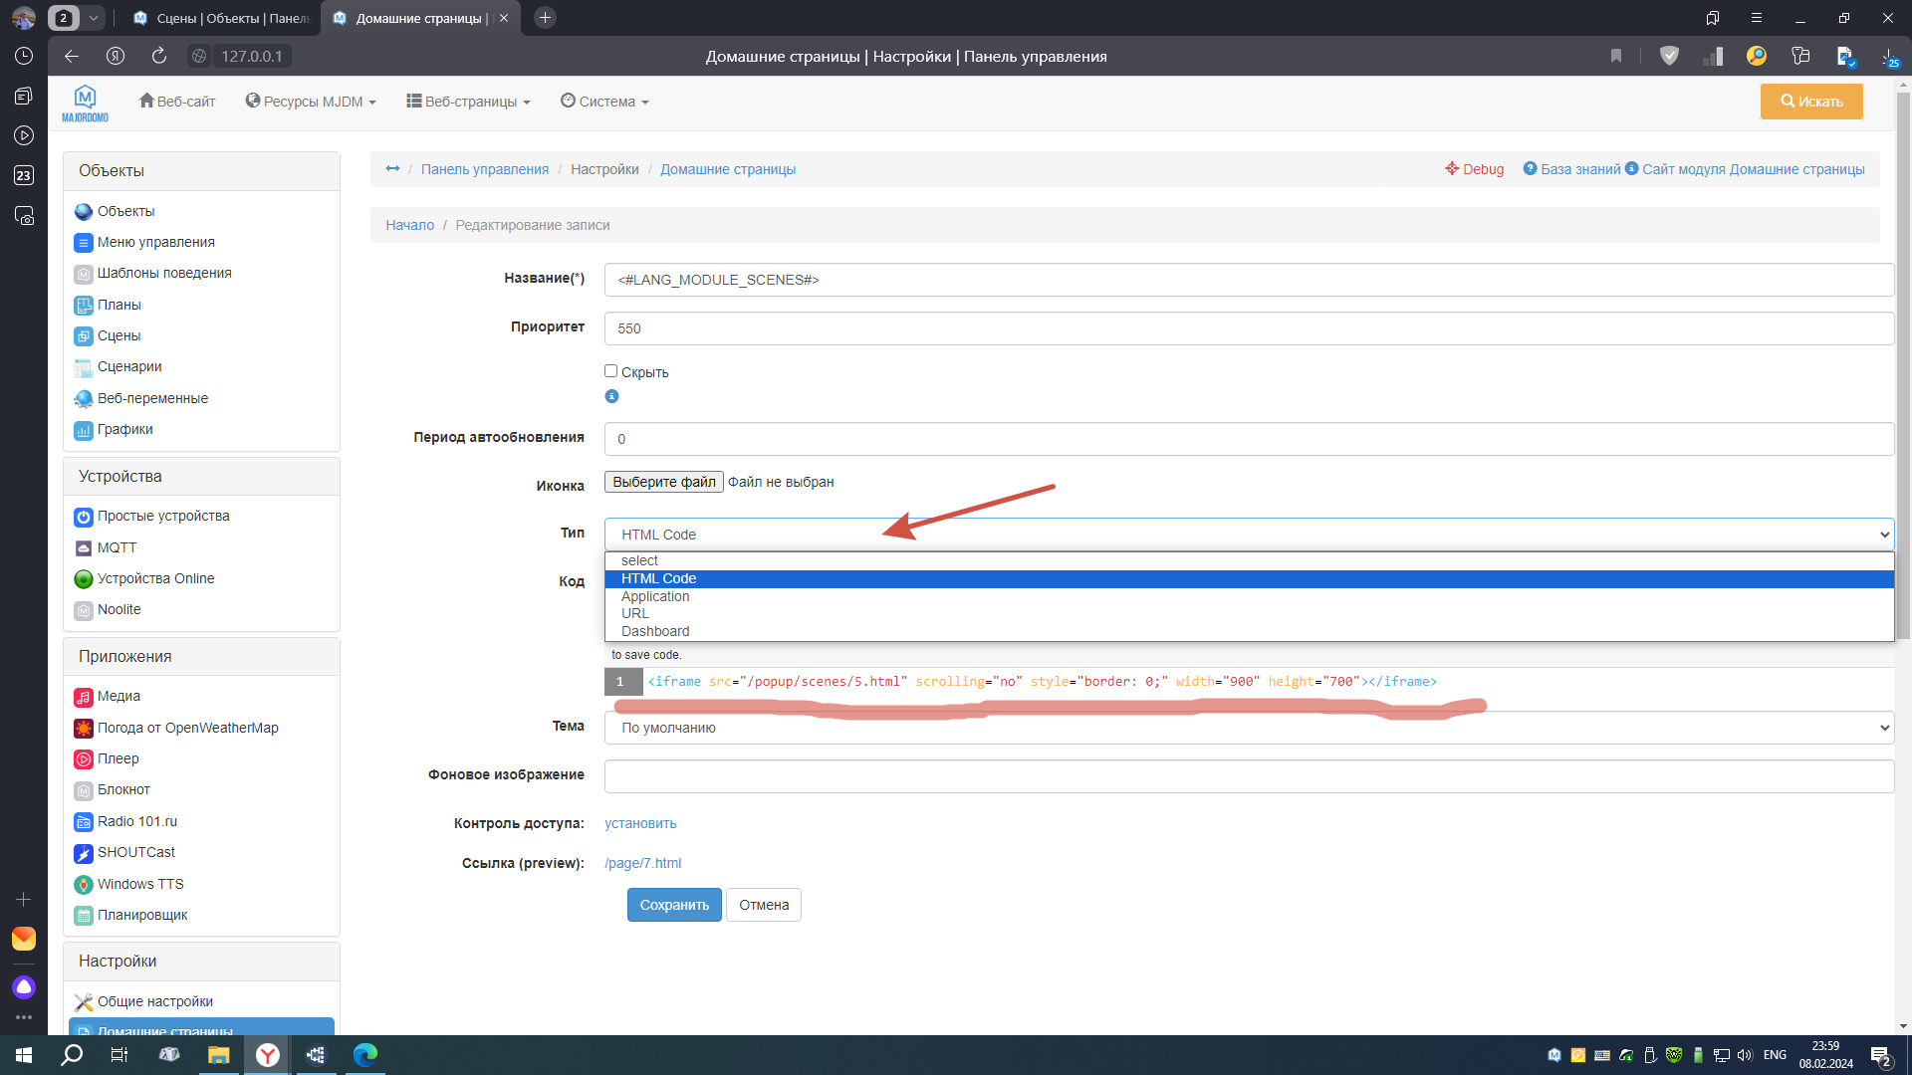Open Yandex browser from the taskbar
The width and height of the screenshot is (1912, 1075).
click(x=267, y=1055)
